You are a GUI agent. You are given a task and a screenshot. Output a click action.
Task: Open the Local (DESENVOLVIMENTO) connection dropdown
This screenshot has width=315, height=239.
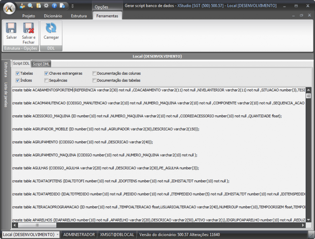point(57,235)
